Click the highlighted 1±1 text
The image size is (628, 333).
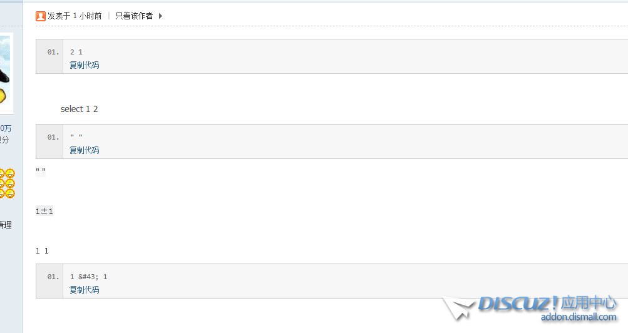[x=44, y=211]
